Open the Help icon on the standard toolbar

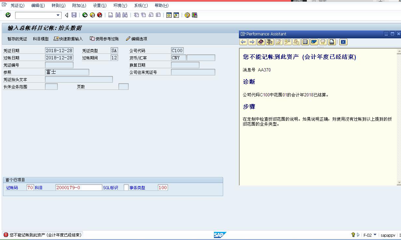tap(187, 15)
